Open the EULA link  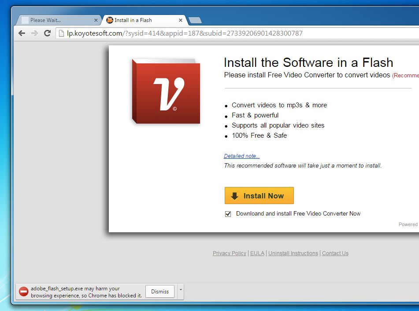(257, 253)
